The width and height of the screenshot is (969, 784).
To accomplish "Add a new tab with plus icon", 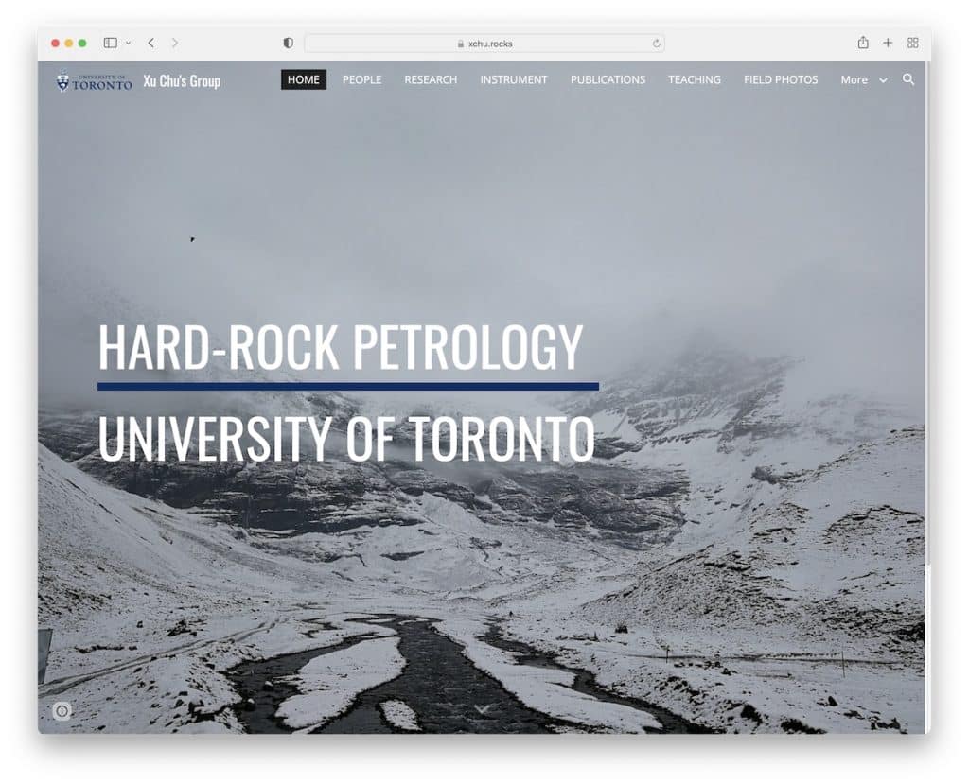I will coord(888,43).
